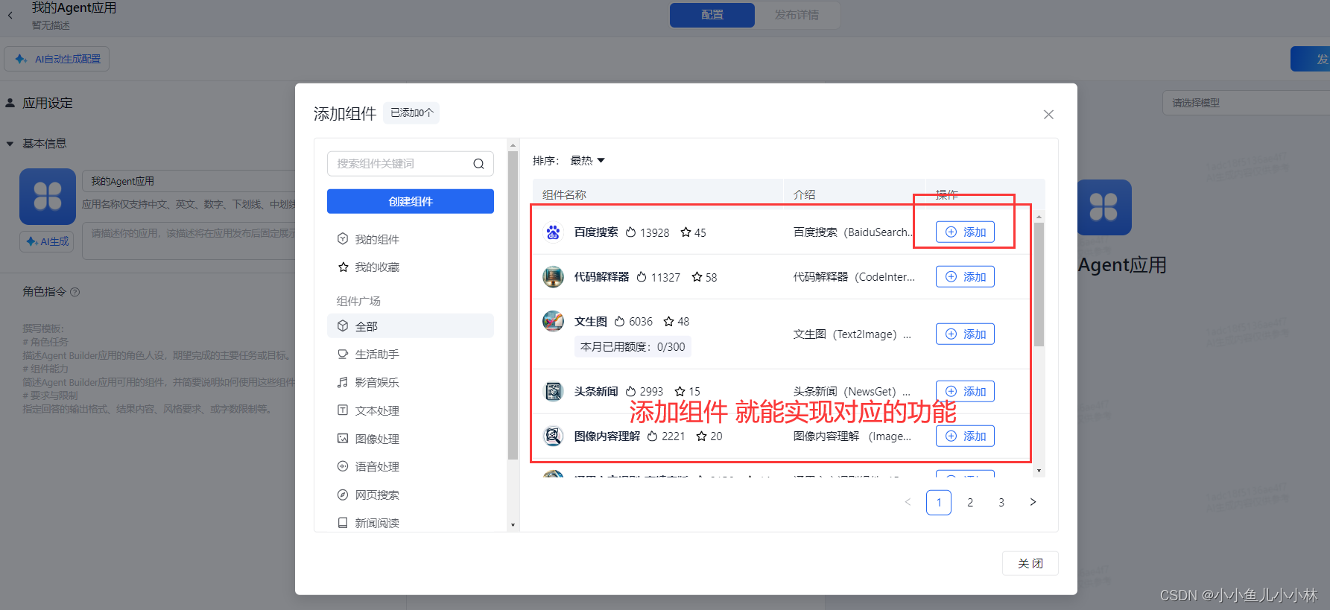The height and width of the screenshot is (610, 1330).
Task: Click the 本月已用额度: 0/300 label
Action: click(x=633, y=346)
